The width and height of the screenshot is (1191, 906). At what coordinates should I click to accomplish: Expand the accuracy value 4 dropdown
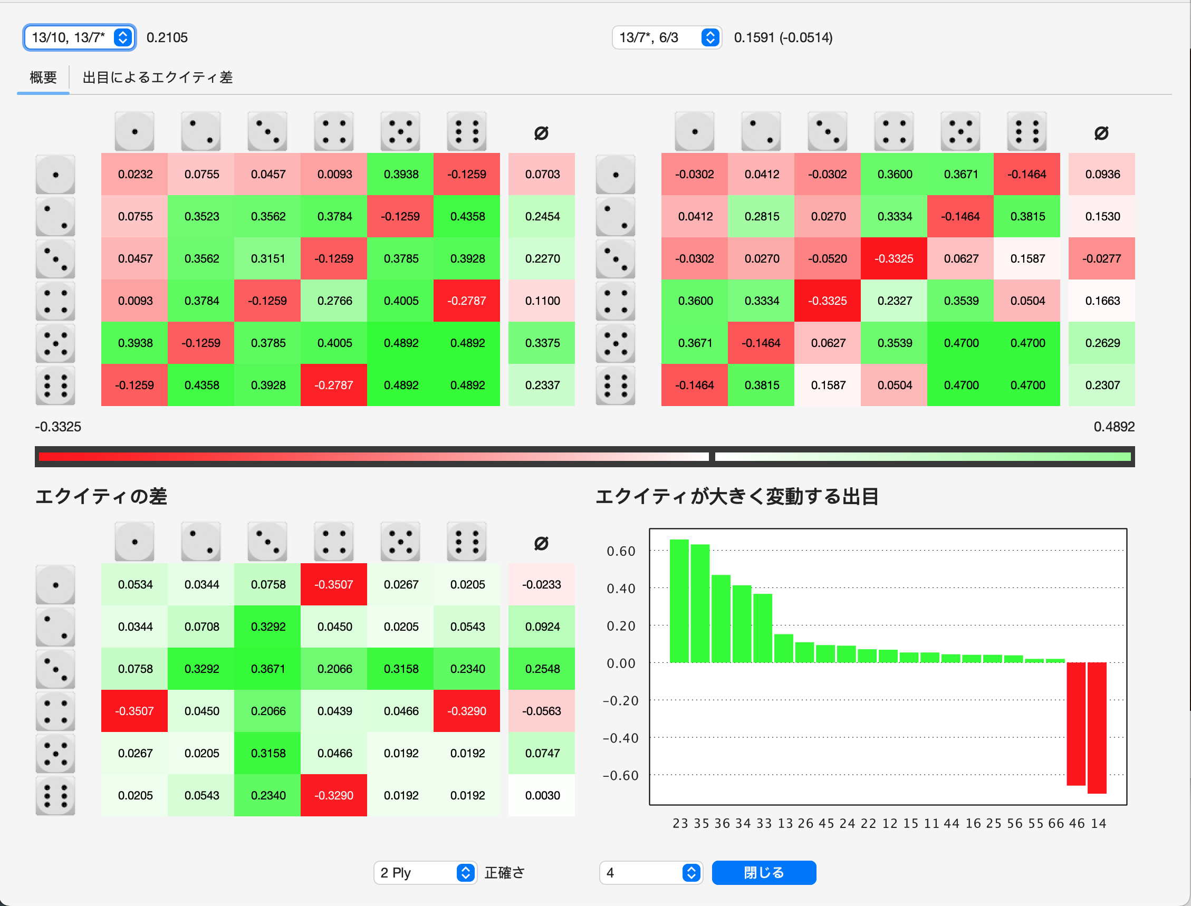click(x=650, y=873)
